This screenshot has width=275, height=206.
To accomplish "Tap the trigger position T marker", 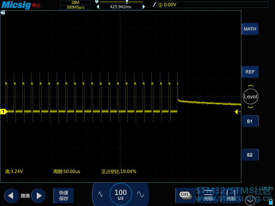I will click(3, 13).
